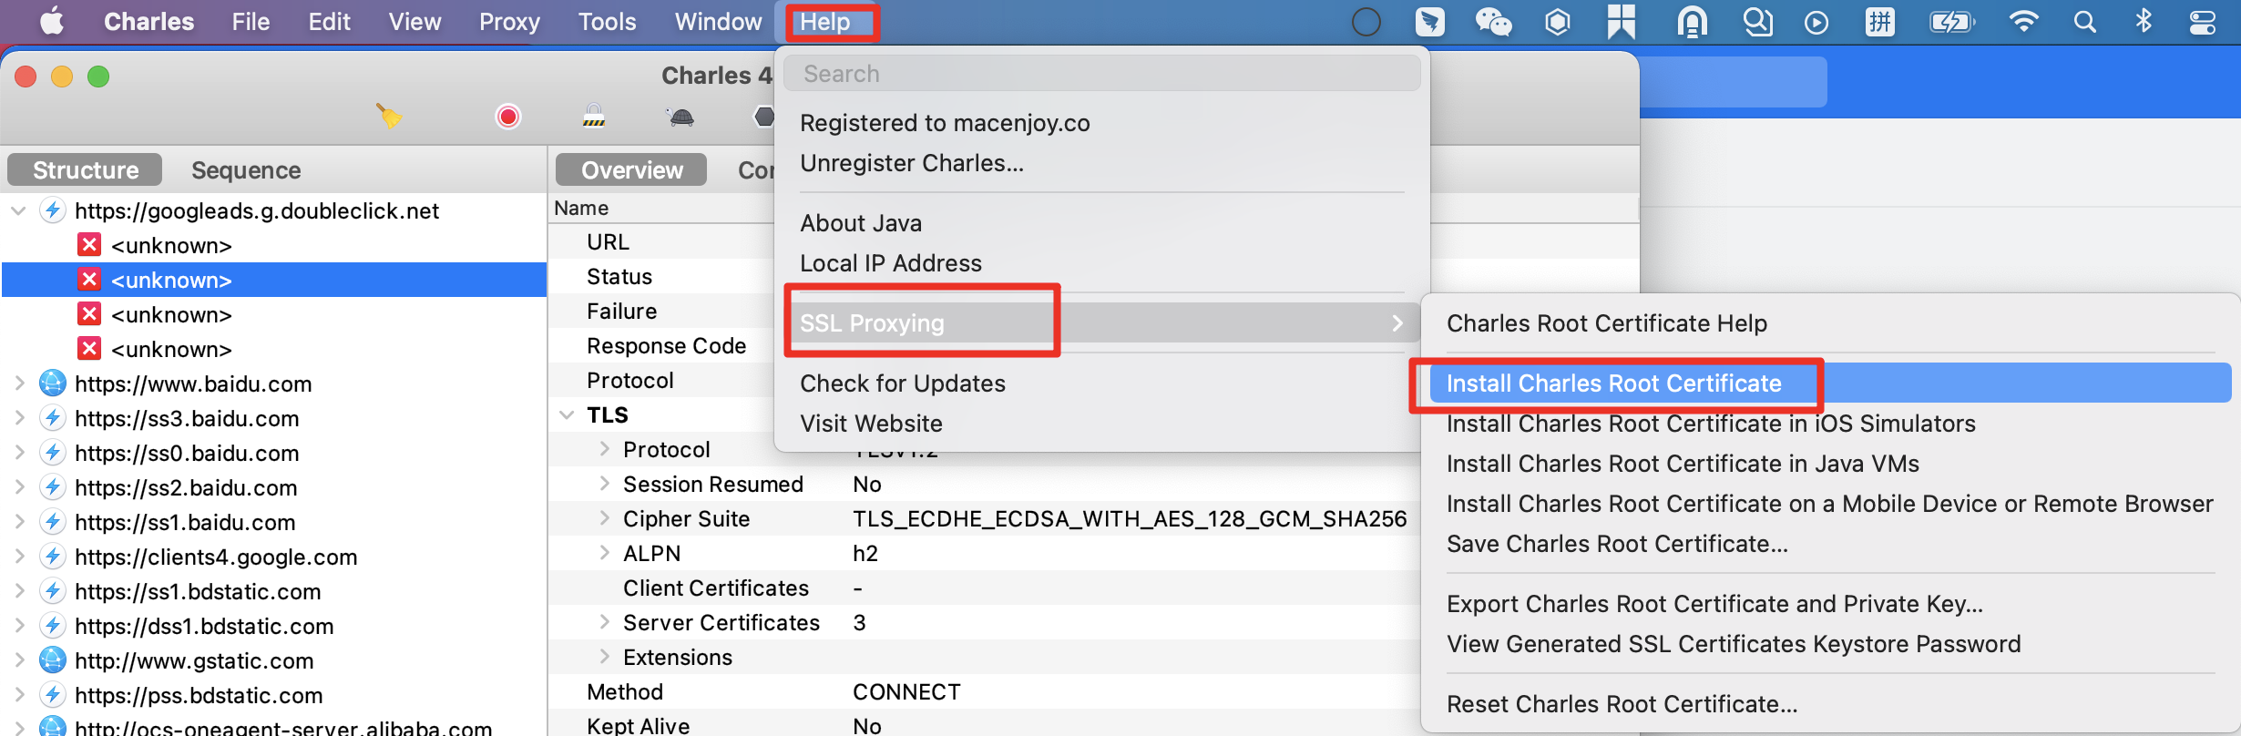Image resolution: width=2241 pixels, height=736 pixels.
Task: Click the battery charging icon
Action: click(x=1952, y=21)
